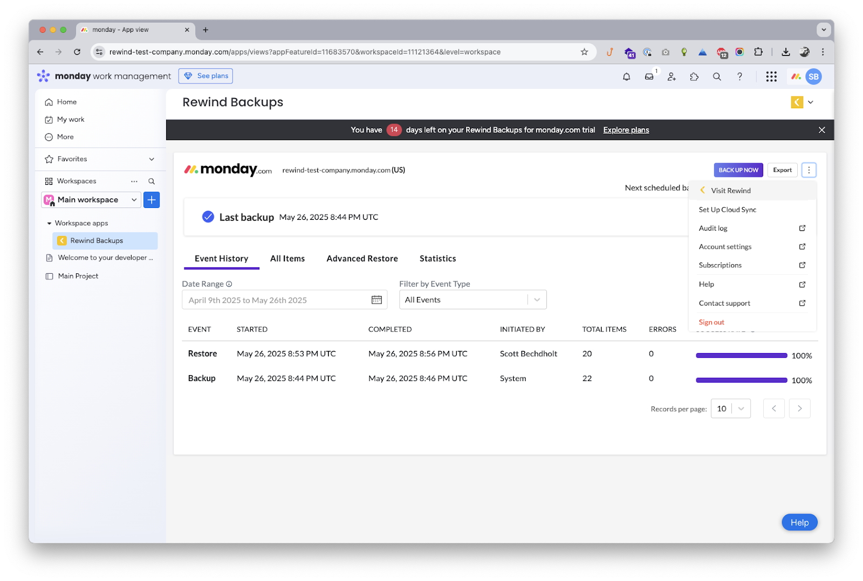Click the More sidebar item
This screenshot has width=863, height=581.
(x=59, y=137)
